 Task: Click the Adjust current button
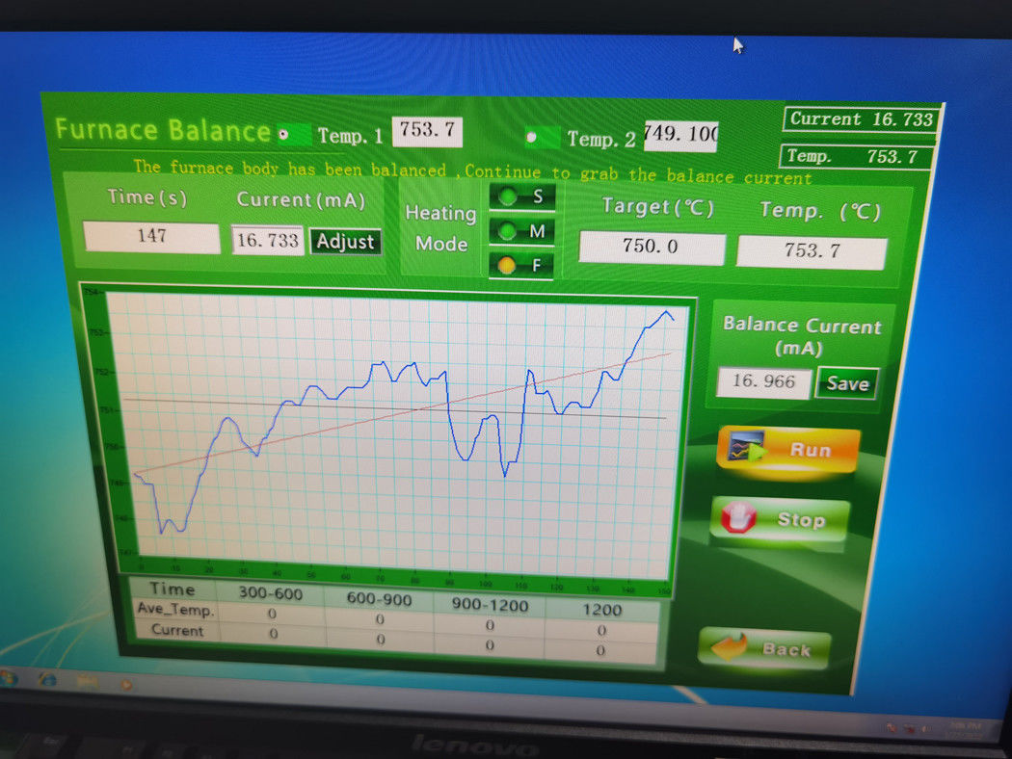(x=345, y=242)
